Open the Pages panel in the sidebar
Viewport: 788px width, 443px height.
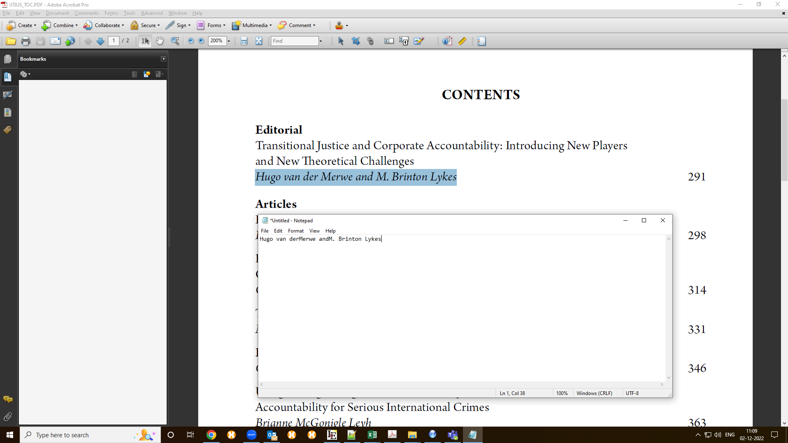point(8,59)
